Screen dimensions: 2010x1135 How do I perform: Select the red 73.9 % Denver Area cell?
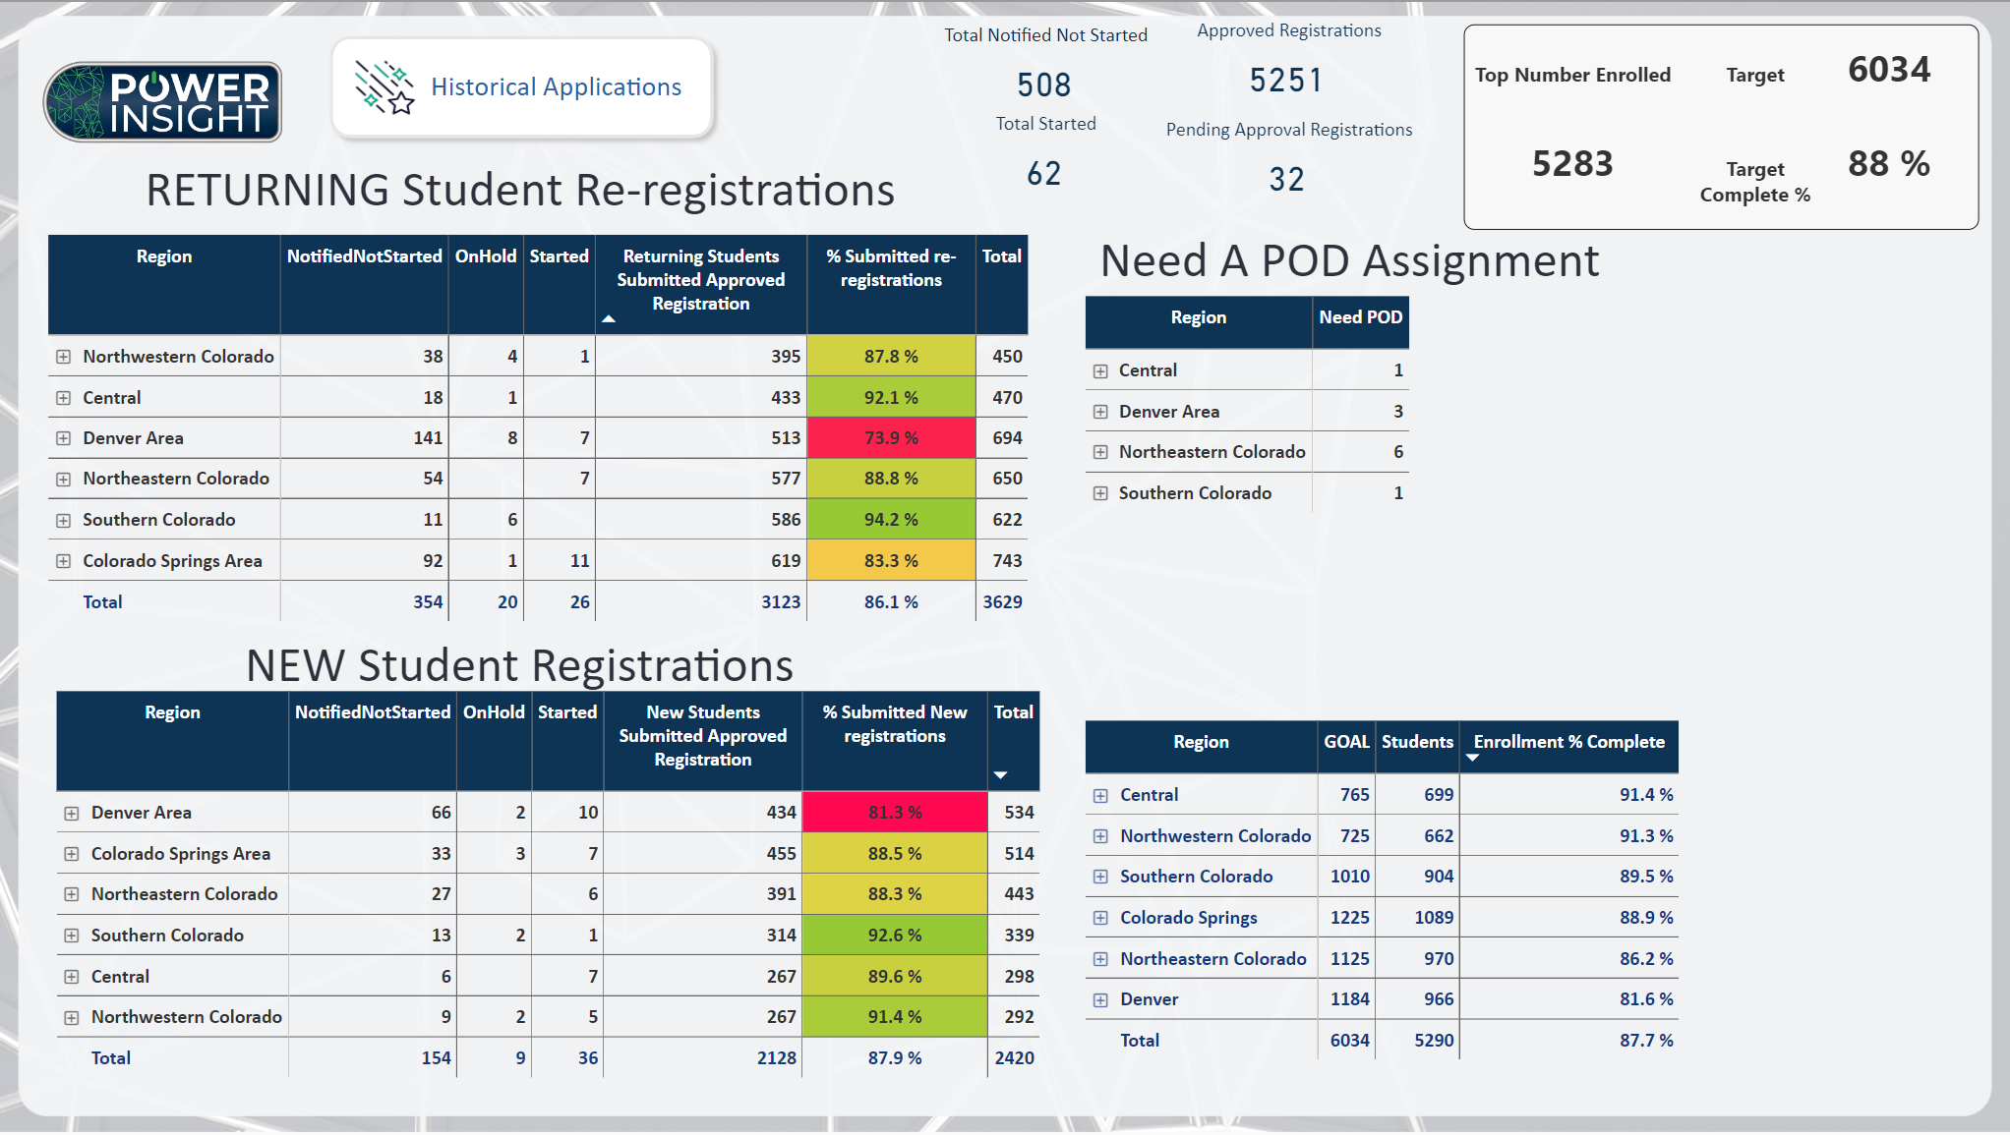click(891, 438)
